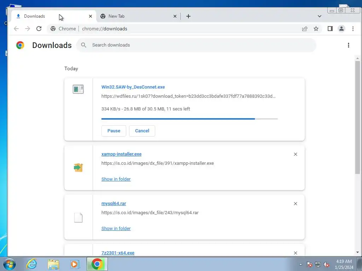Click the search magnifier icon

(x=83, y=45)
